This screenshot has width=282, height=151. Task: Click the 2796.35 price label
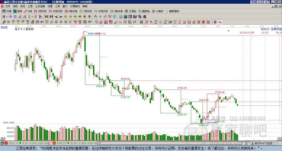182,88
